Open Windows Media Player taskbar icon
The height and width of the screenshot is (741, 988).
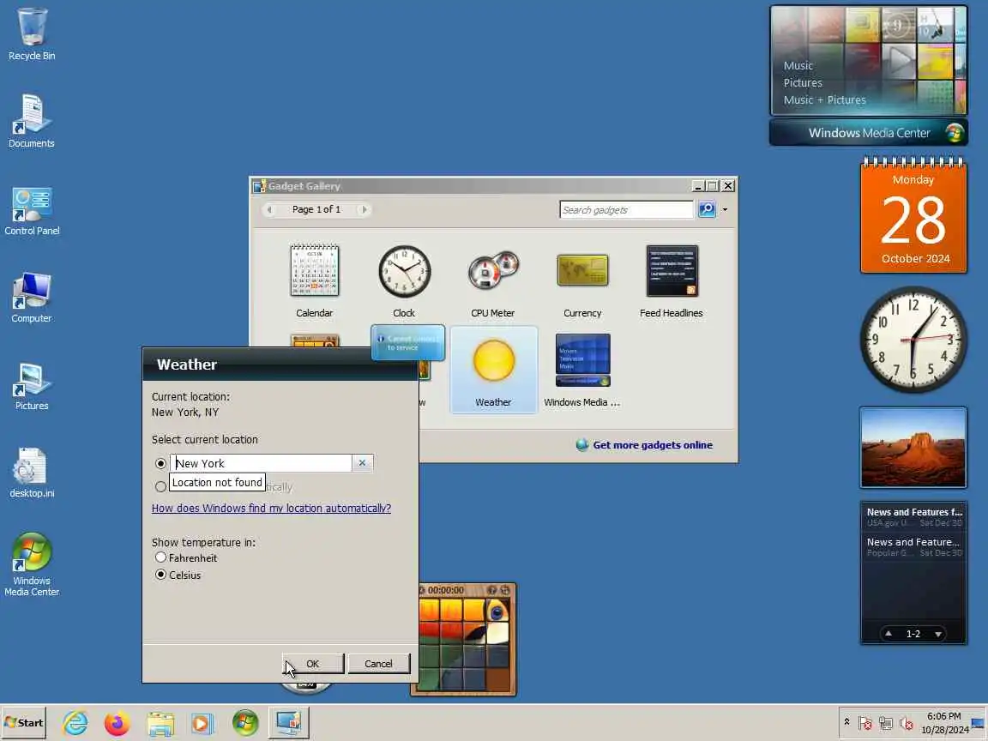(x=202, y=723)
